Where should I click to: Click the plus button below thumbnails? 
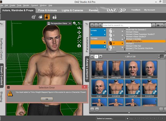92,109
